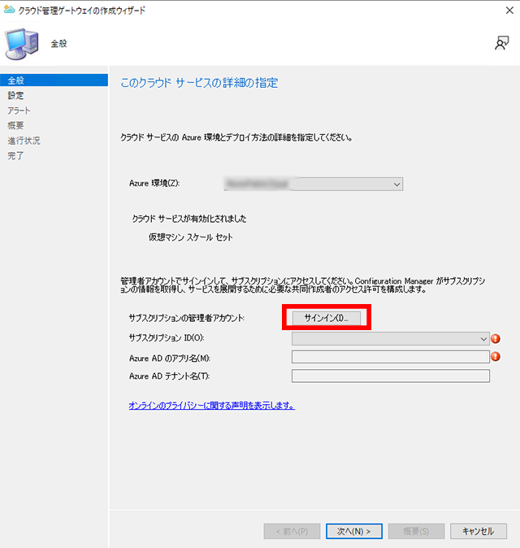Select the 完了 step in the sidebar
520x548 pixels.
[16, 155]
